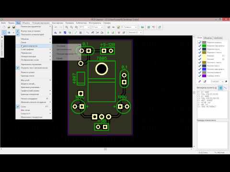Expand the Масштаб submenu arrow
230x172 pixels.
(x=50, y=80)
